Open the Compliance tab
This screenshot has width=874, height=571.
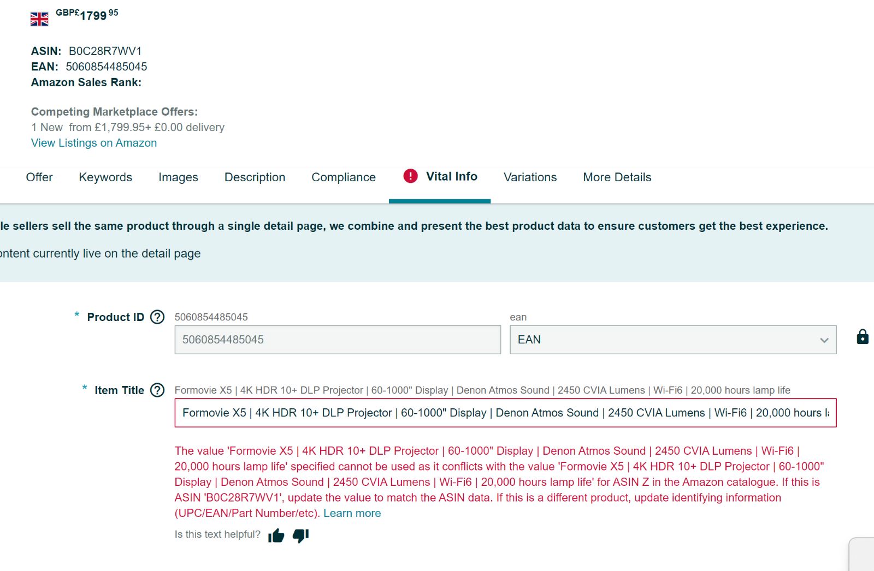(x=344, y=177)
